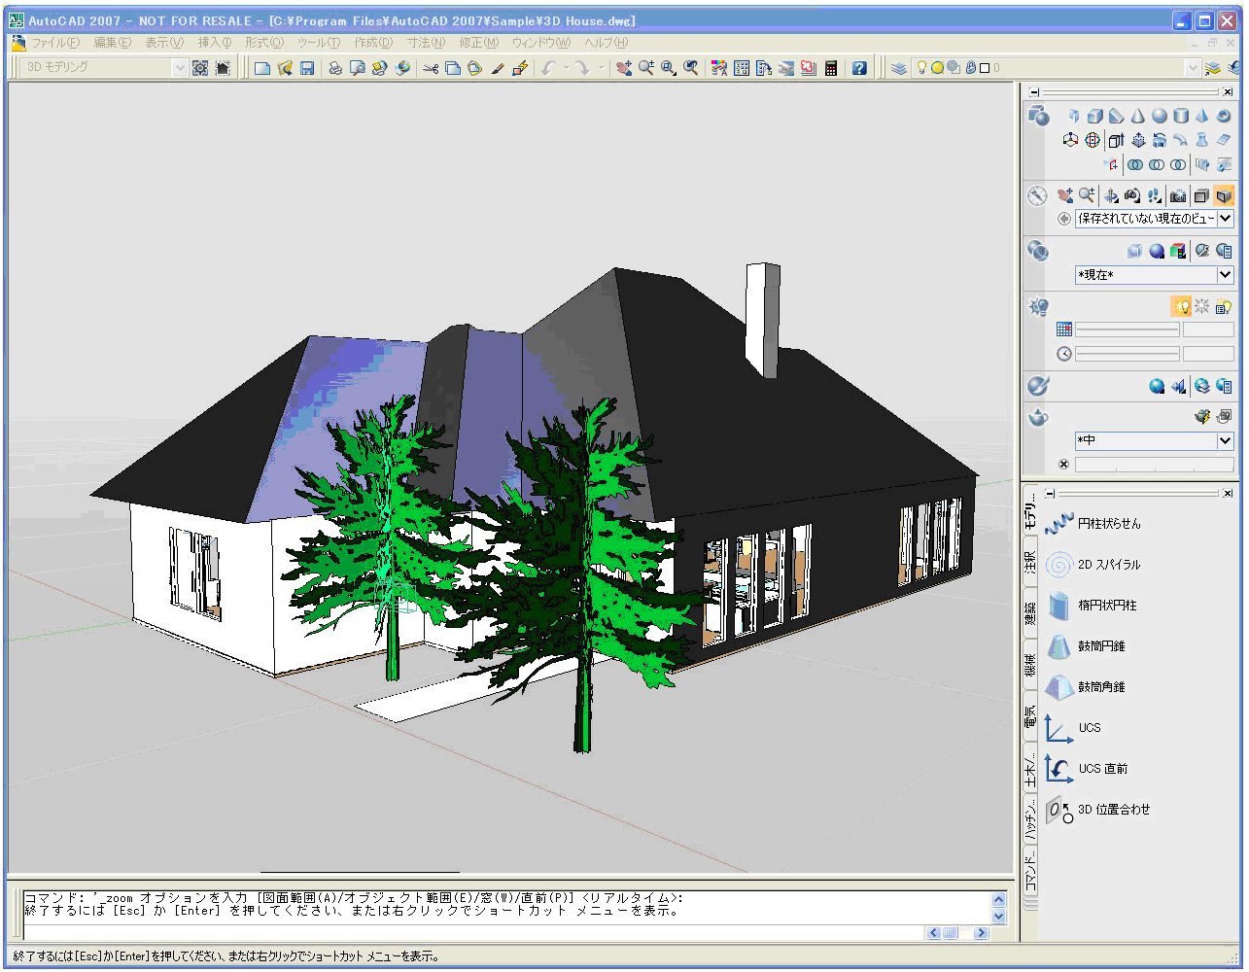
Task: Toggle the layer on/off light bulb icon
Action: 921,68
